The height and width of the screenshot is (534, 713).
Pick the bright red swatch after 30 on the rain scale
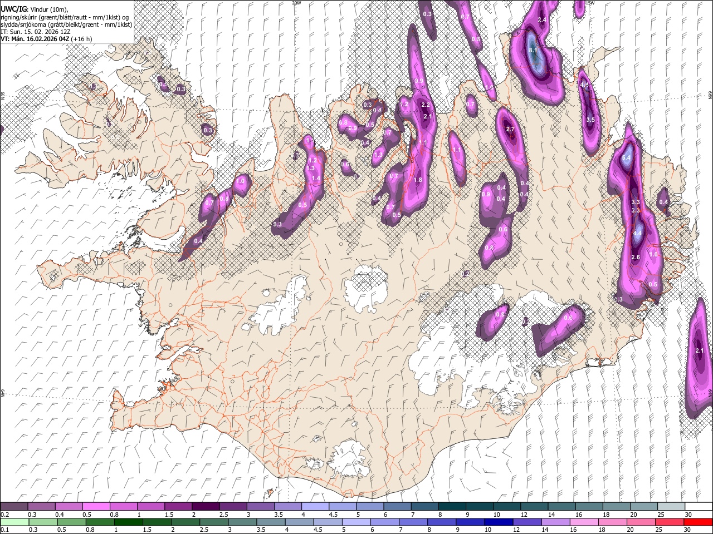click(698, 522)
